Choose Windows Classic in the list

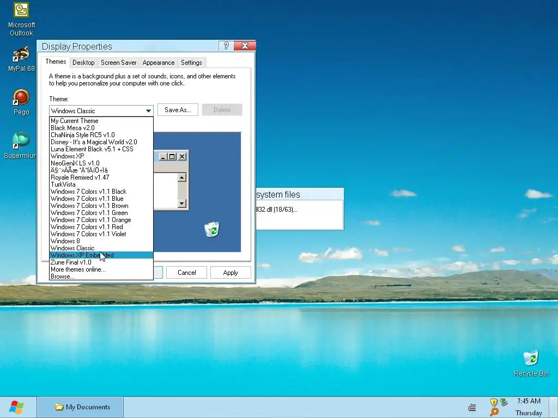[101, 248]
